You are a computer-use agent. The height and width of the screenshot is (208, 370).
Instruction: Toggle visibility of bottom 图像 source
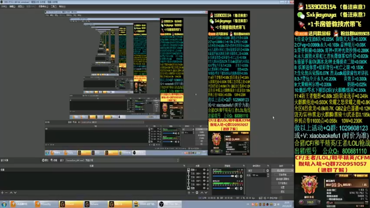pyautogui.click(x=204, y=188)
